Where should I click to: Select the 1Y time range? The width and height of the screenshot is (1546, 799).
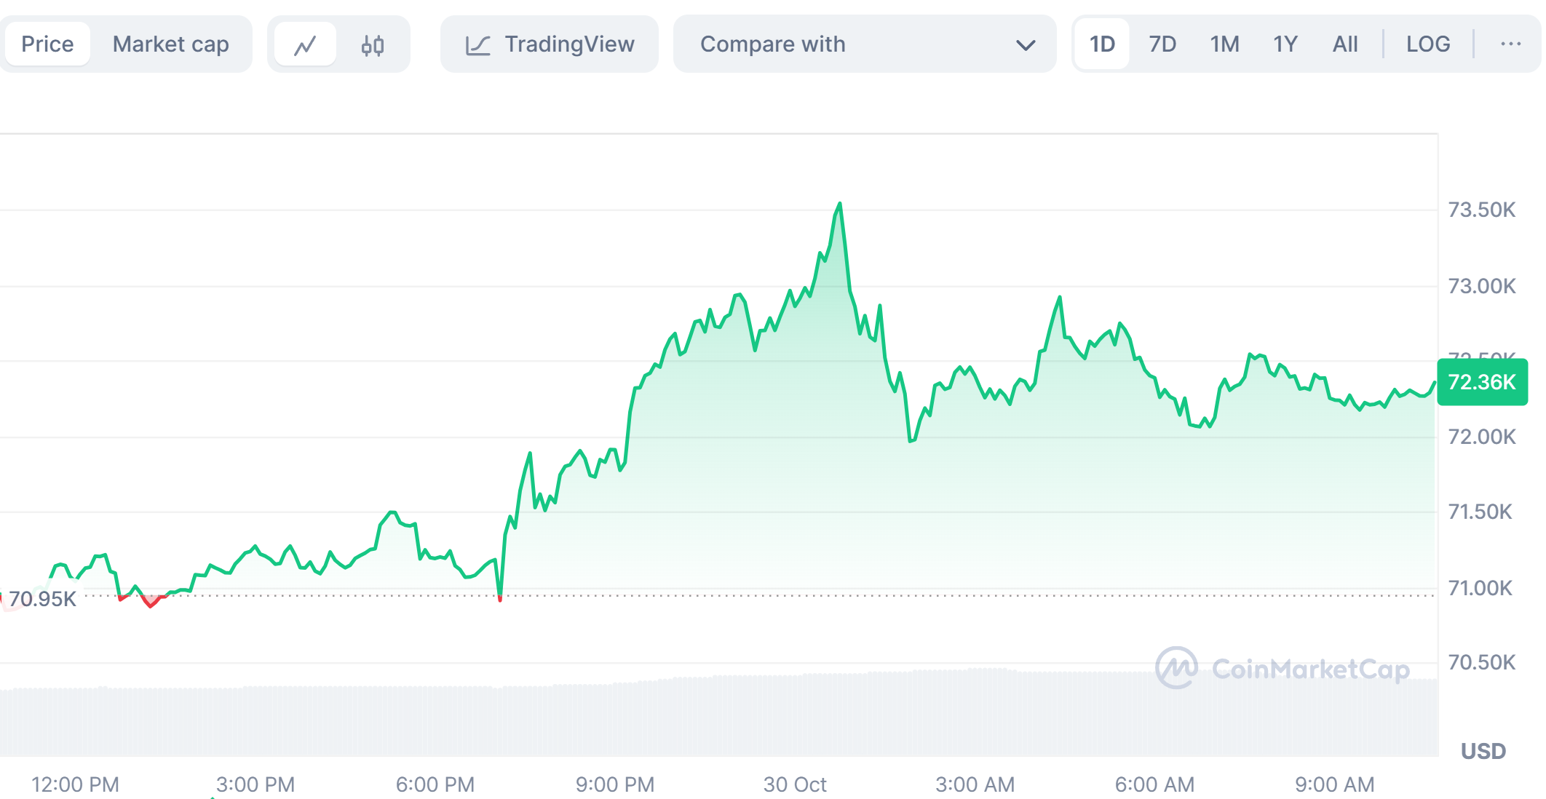pos(1285,44)
